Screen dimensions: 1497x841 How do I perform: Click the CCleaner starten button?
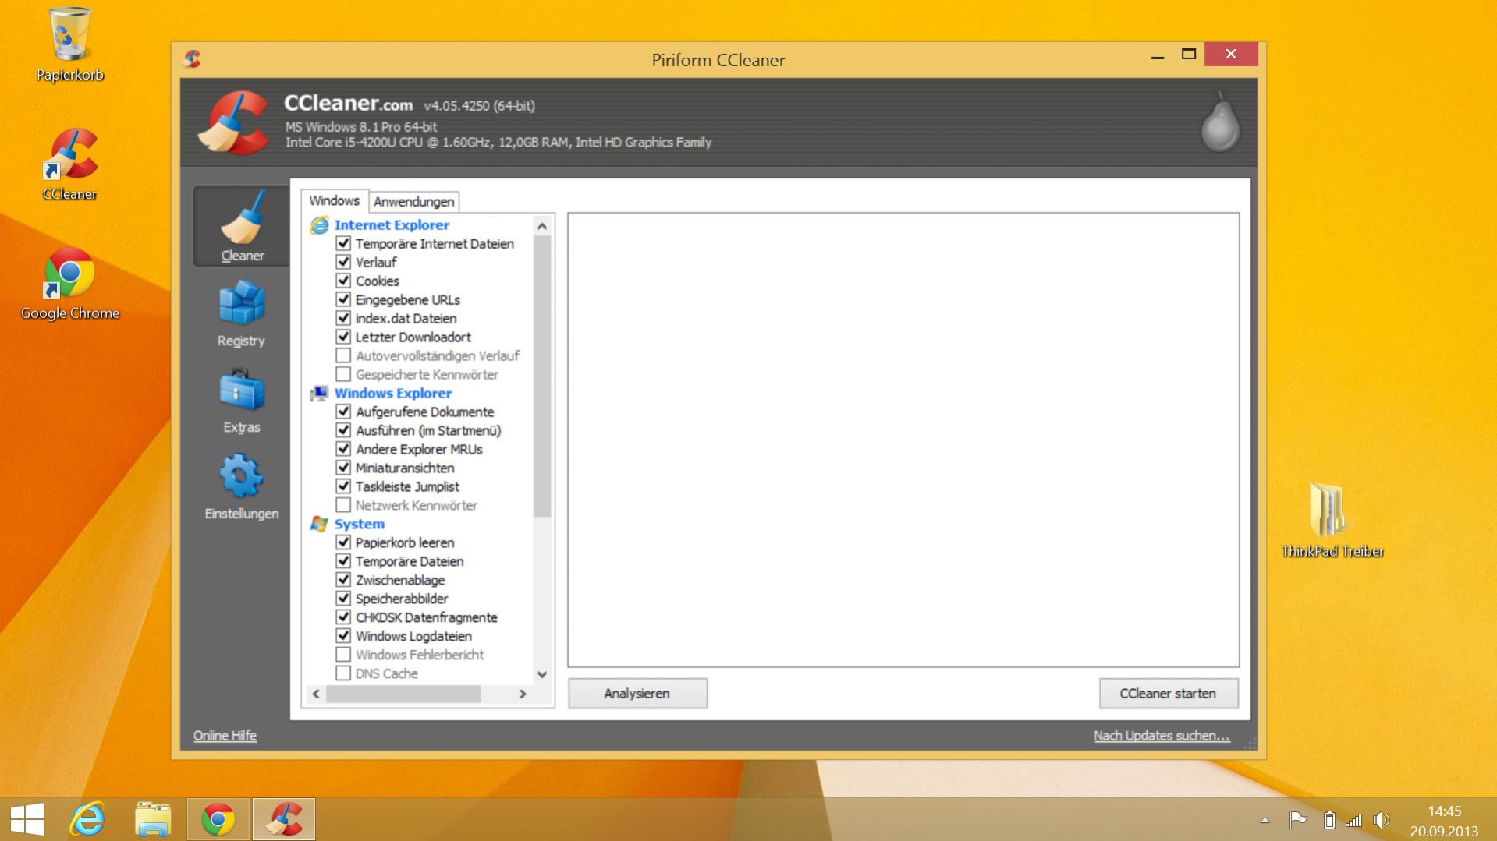click(1168, 694)
